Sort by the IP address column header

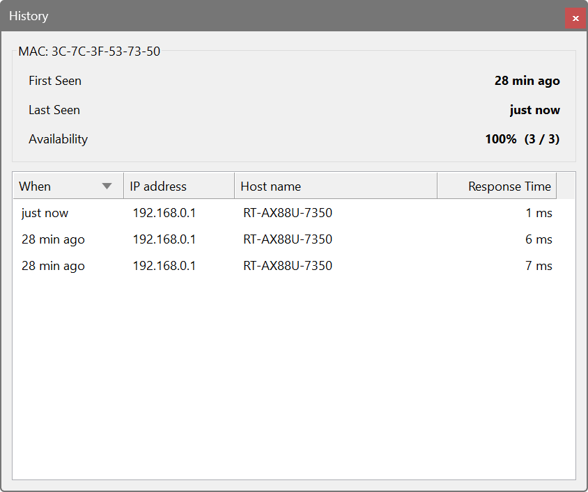pyautogui.click(x=179, y=187)
